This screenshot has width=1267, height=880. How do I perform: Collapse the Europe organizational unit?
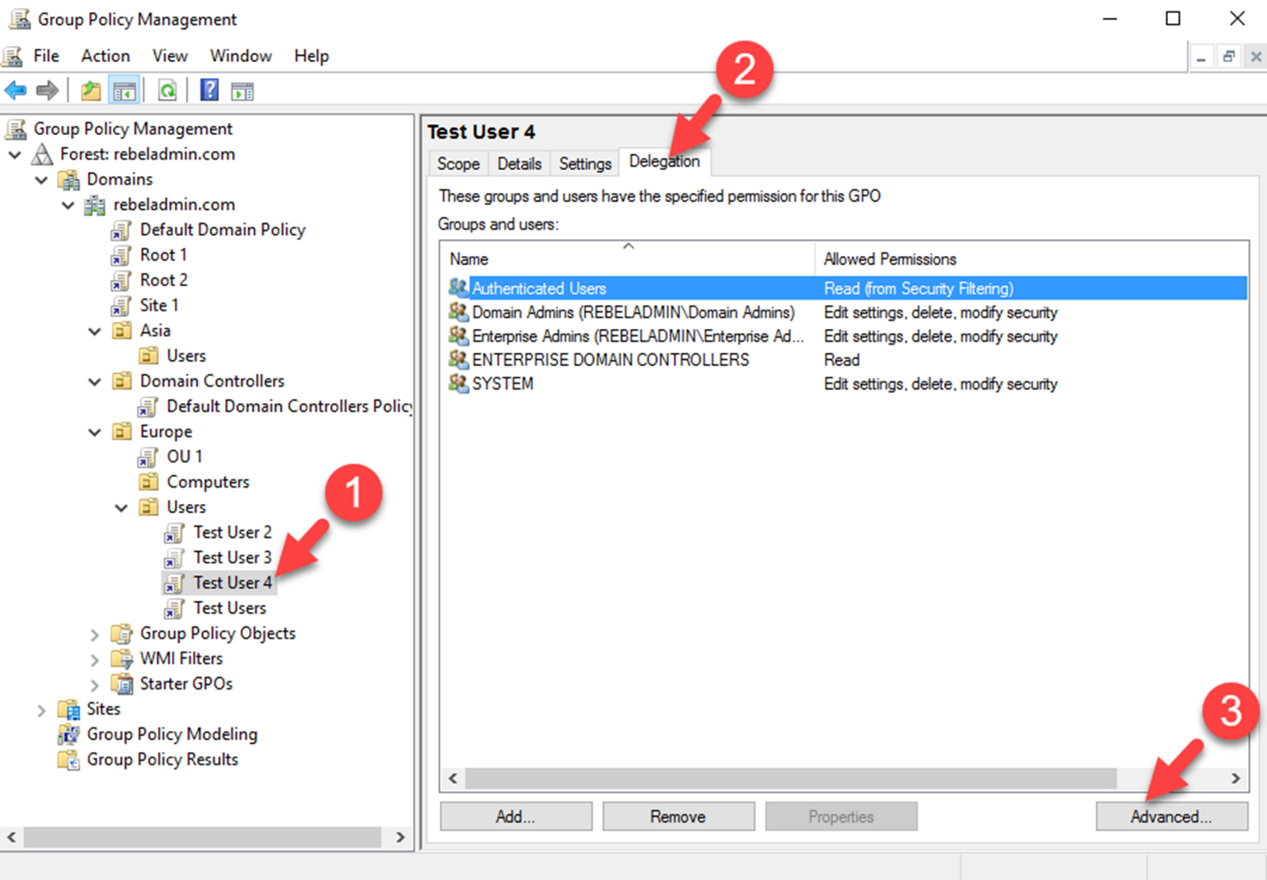[95, 432]
